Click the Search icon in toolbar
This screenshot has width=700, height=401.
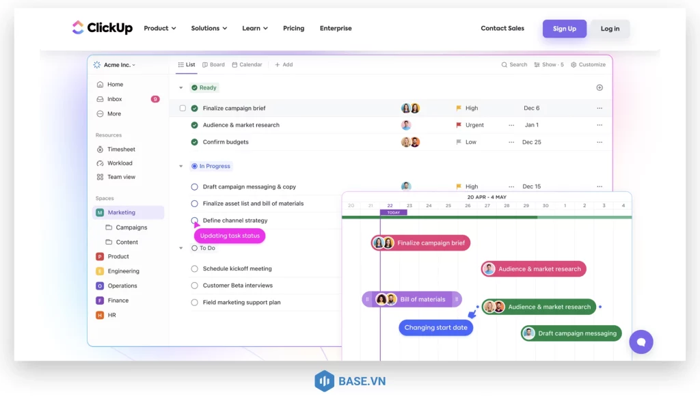(505, 65)
